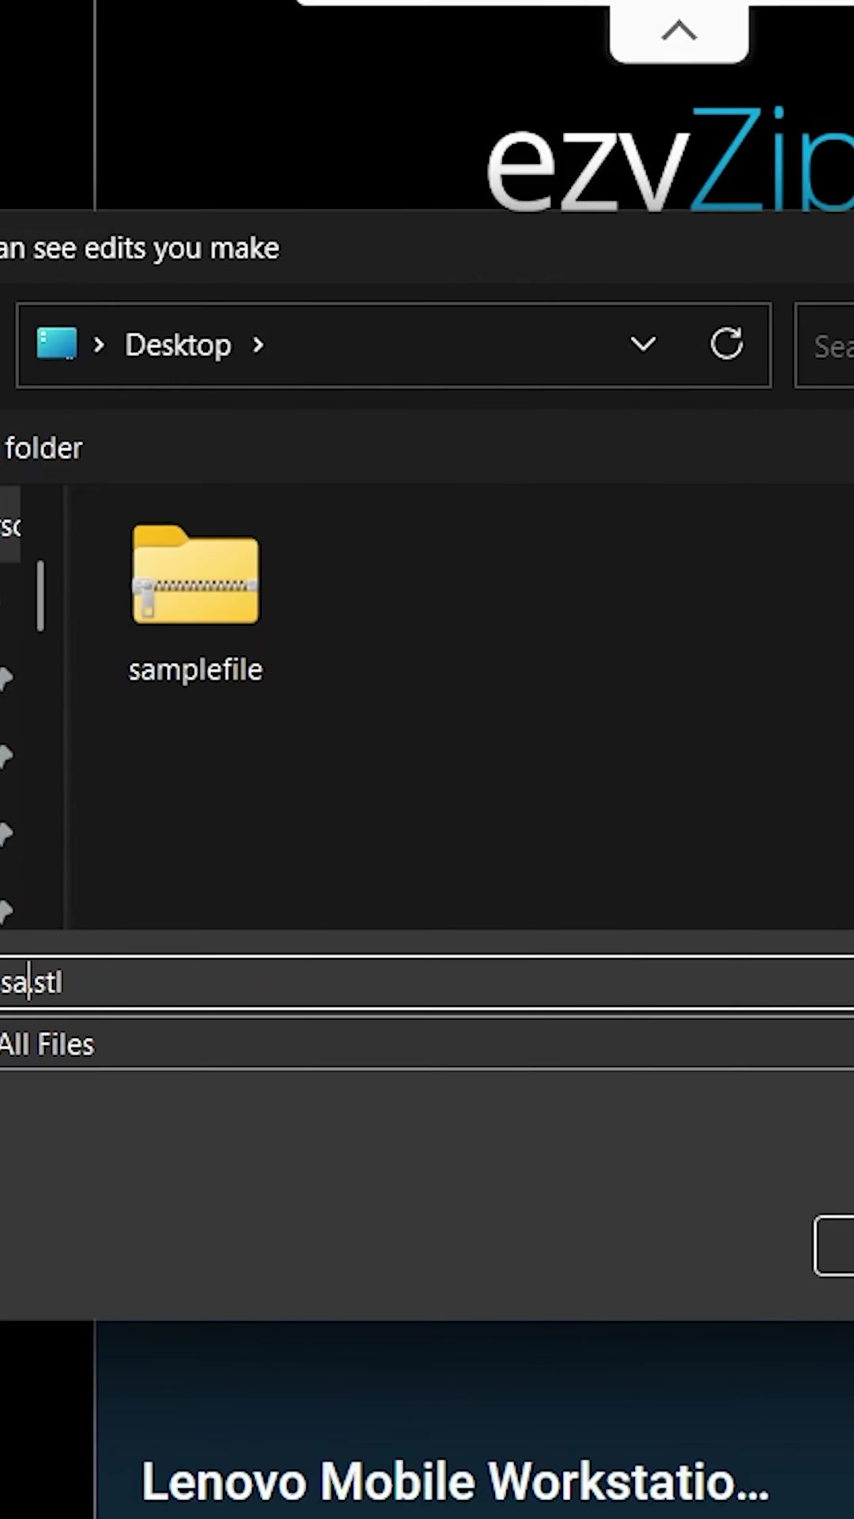Expand the Desktop breadcrumb chevron
The width and height of the screenshot is (854, 1519).
[x=257, y=344]
